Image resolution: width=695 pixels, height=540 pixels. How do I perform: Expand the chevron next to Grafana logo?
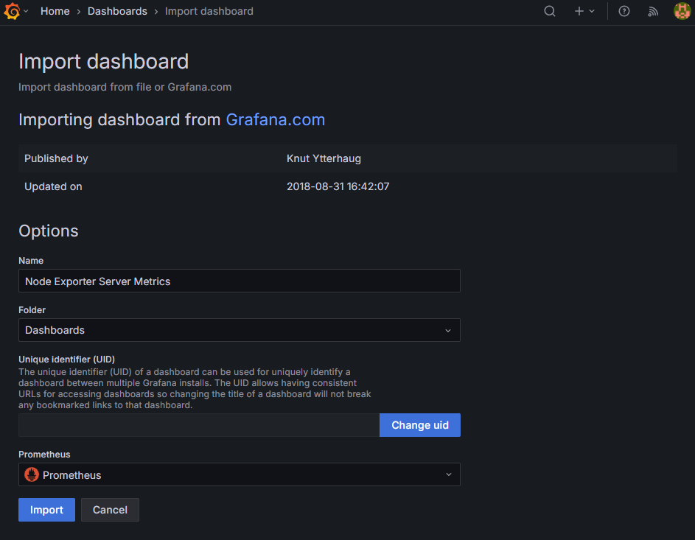tap(26, 11)
